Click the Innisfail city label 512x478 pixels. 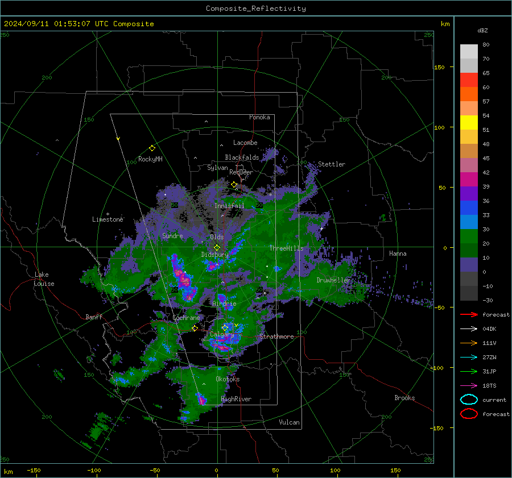click(229, 206)
